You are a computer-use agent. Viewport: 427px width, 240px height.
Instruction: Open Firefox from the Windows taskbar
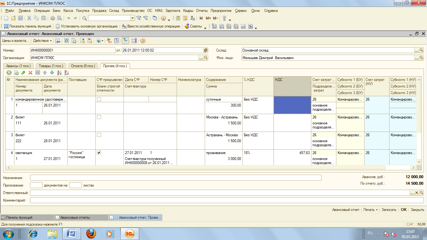(x=91, y=233)
